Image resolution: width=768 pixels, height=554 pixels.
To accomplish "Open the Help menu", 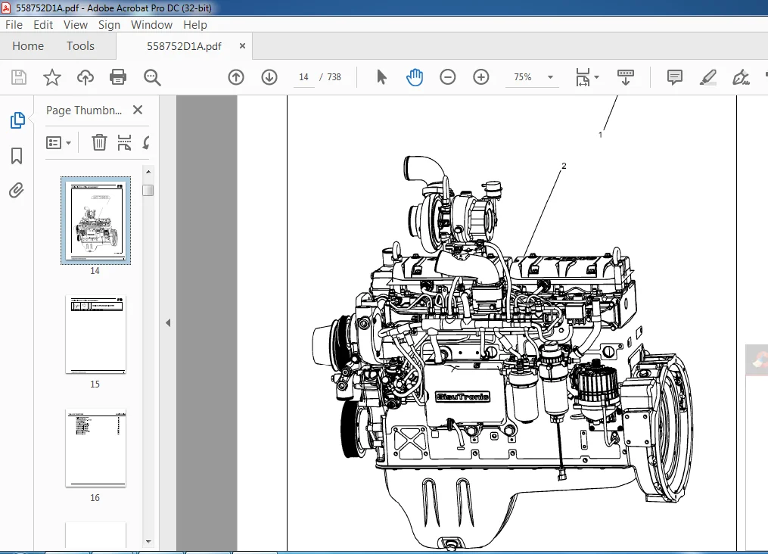I will (195, 24).
